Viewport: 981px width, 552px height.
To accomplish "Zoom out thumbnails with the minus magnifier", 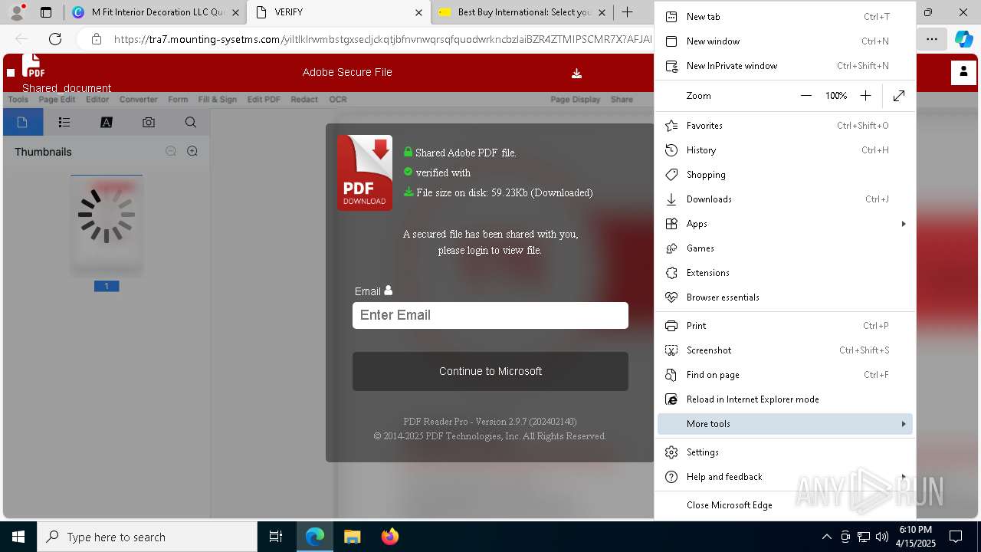I will [171, 152].
